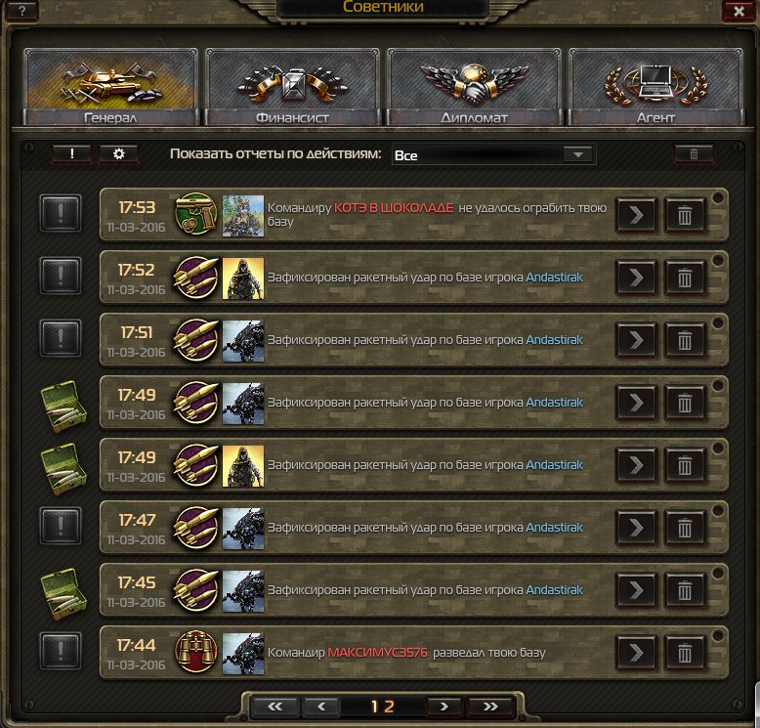Screen dimensions: 760x728
Task: Toggle the mark button beside 17:51 report
Action: [x=61, y=338]
